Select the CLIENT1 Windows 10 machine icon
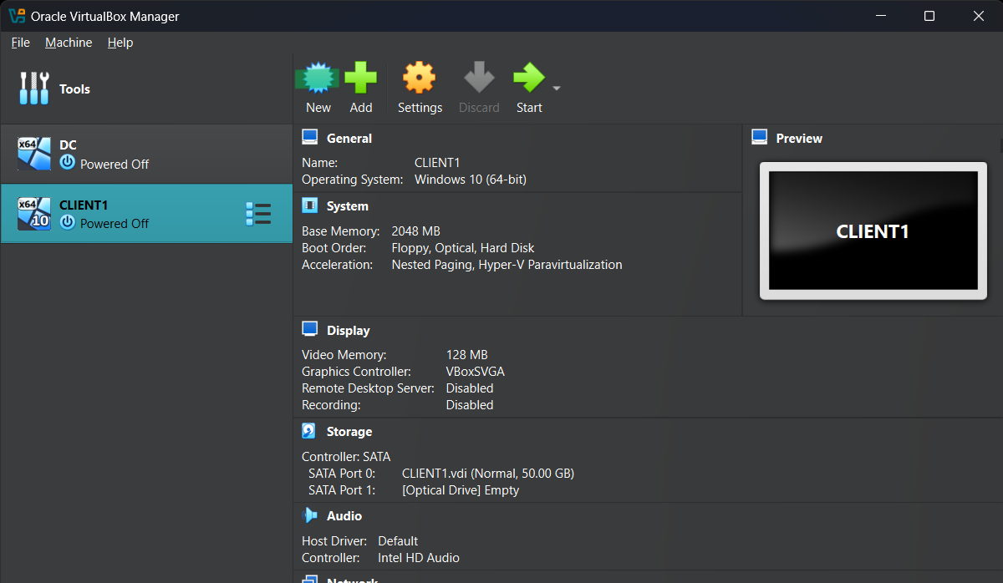This screenshot has width=1003, height=583. (34, 213)
